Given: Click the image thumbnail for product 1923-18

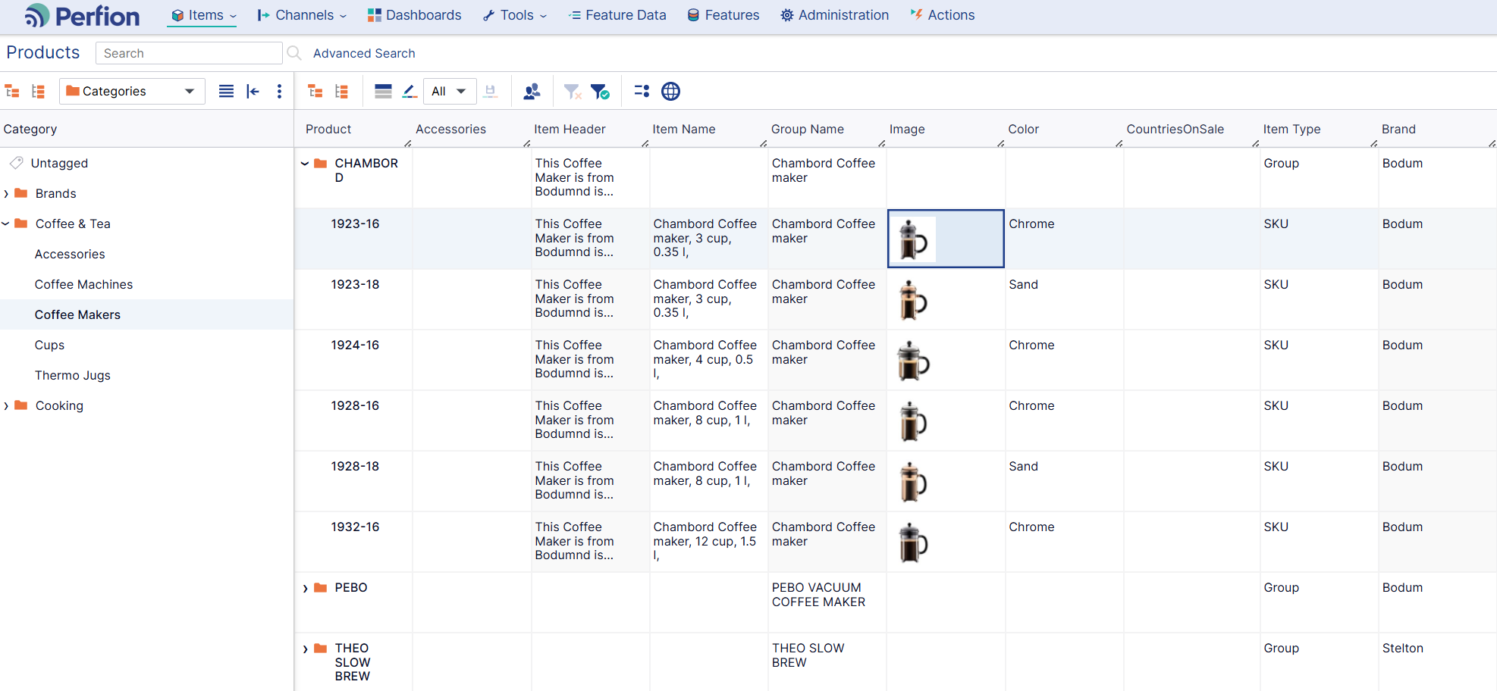Looking at the screenshot, I should click(913, 301).
